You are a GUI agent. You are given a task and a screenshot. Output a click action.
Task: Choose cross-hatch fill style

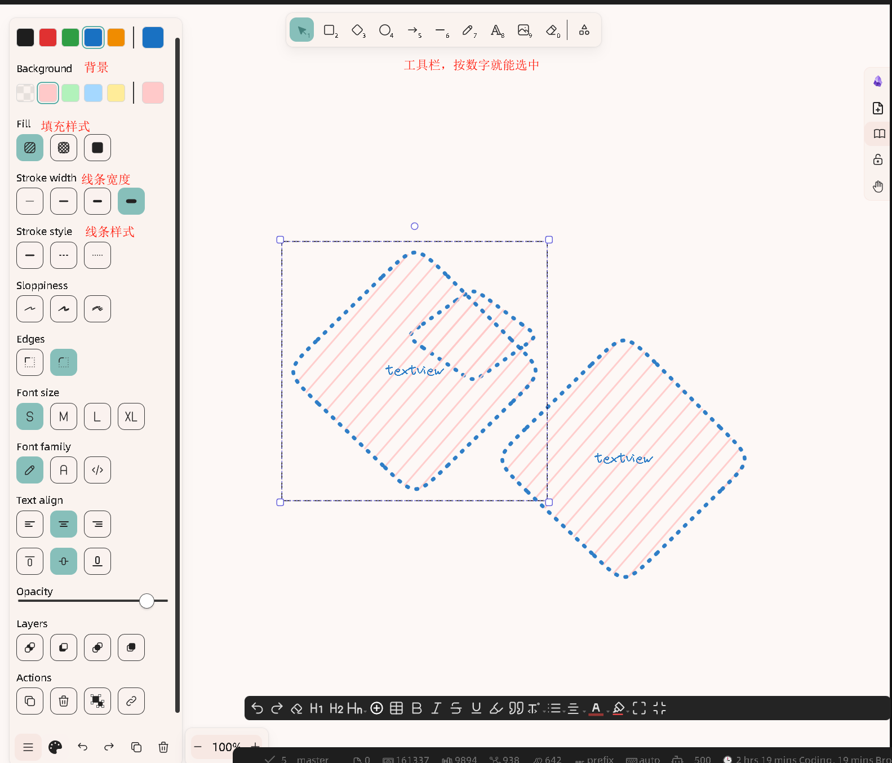pos(64,148)
